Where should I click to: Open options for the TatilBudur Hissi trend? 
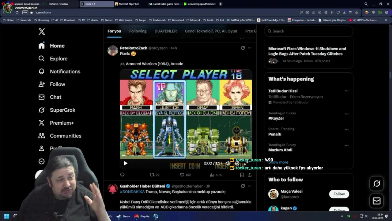tap(346, 91)
